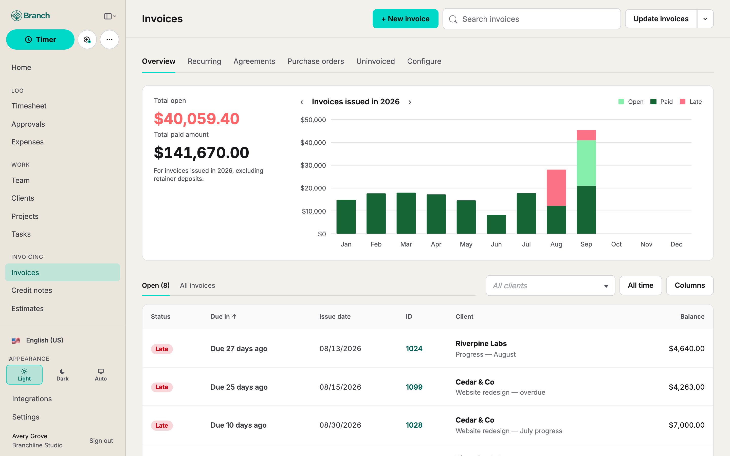The width and height of the screenshot is (730, 456).
Task: Toggle the Open legend series
Action: (x=631, y=102)
